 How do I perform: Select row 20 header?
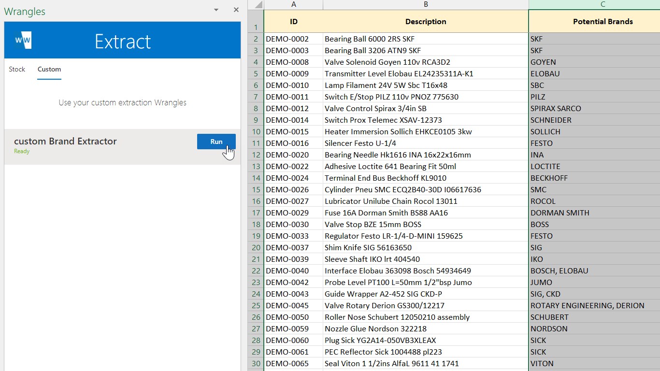[256, 247]
